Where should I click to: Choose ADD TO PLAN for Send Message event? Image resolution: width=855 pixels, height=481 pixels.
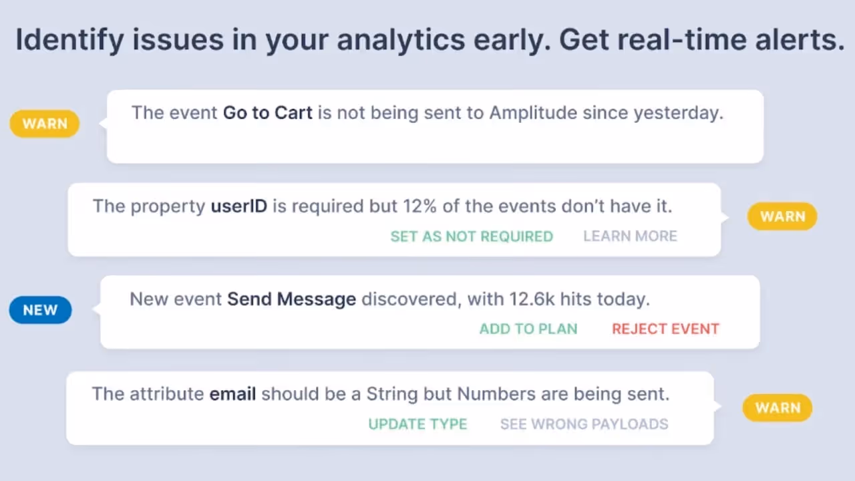click(x=528, y=329)
